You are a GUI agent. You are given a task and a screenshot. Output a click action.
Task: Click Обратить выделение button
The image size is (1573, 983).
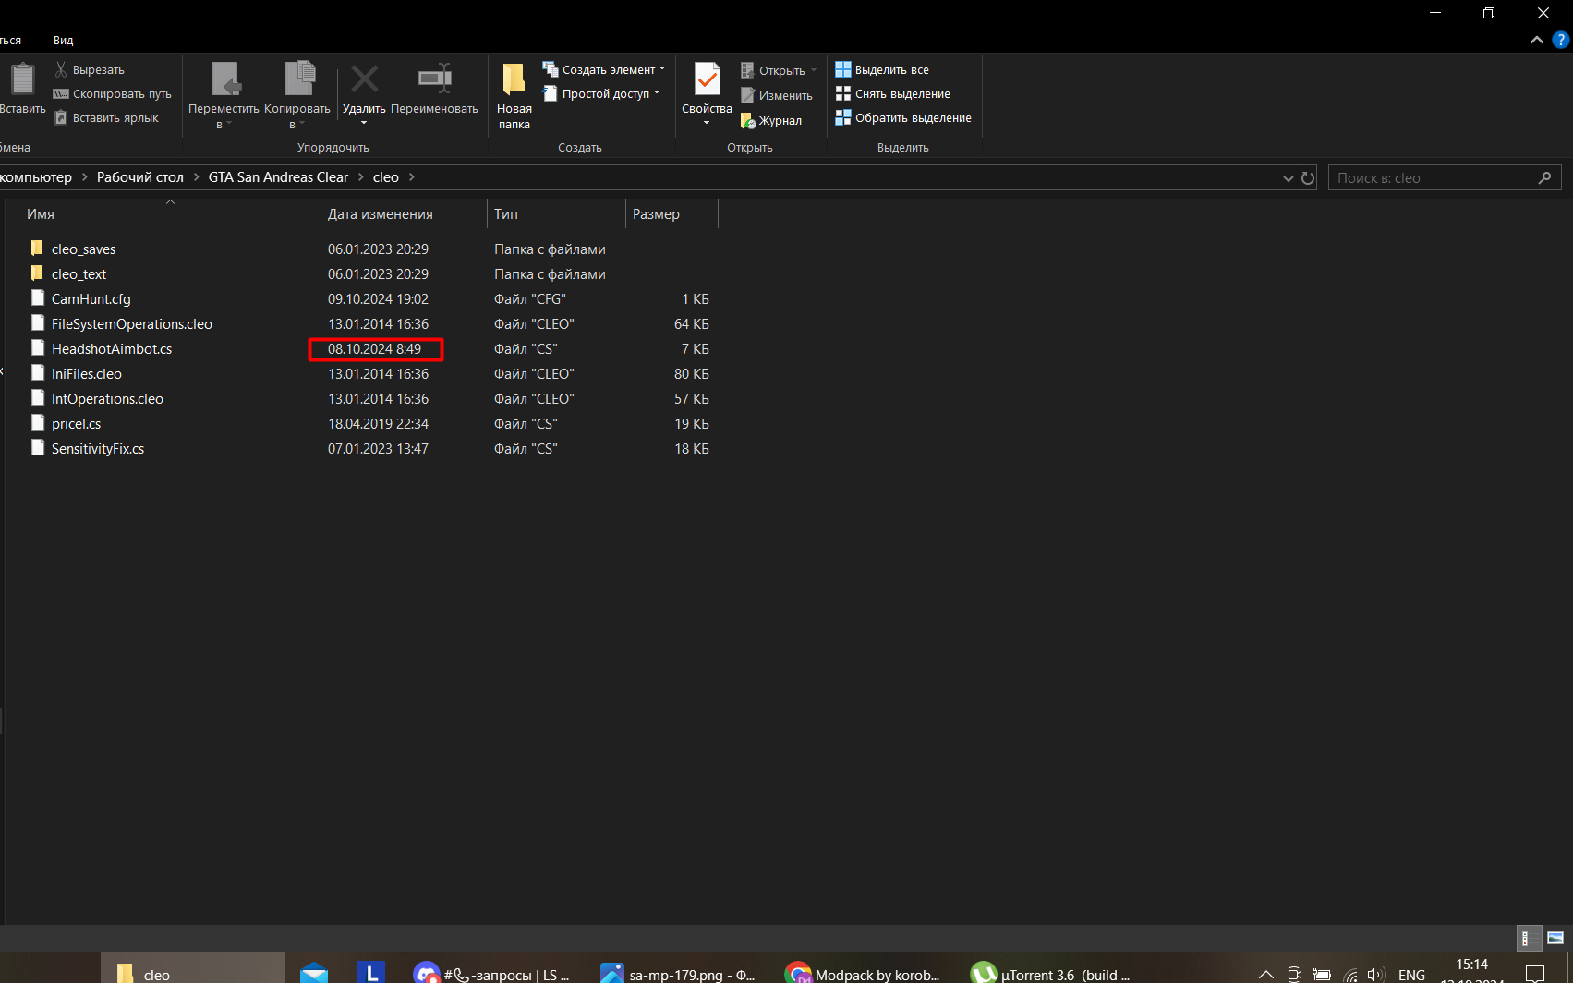click(x=903, y=117)
